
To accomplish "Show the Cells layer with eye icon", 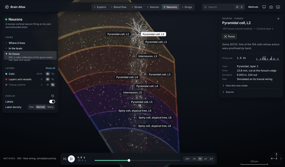I will coord(48,74).
